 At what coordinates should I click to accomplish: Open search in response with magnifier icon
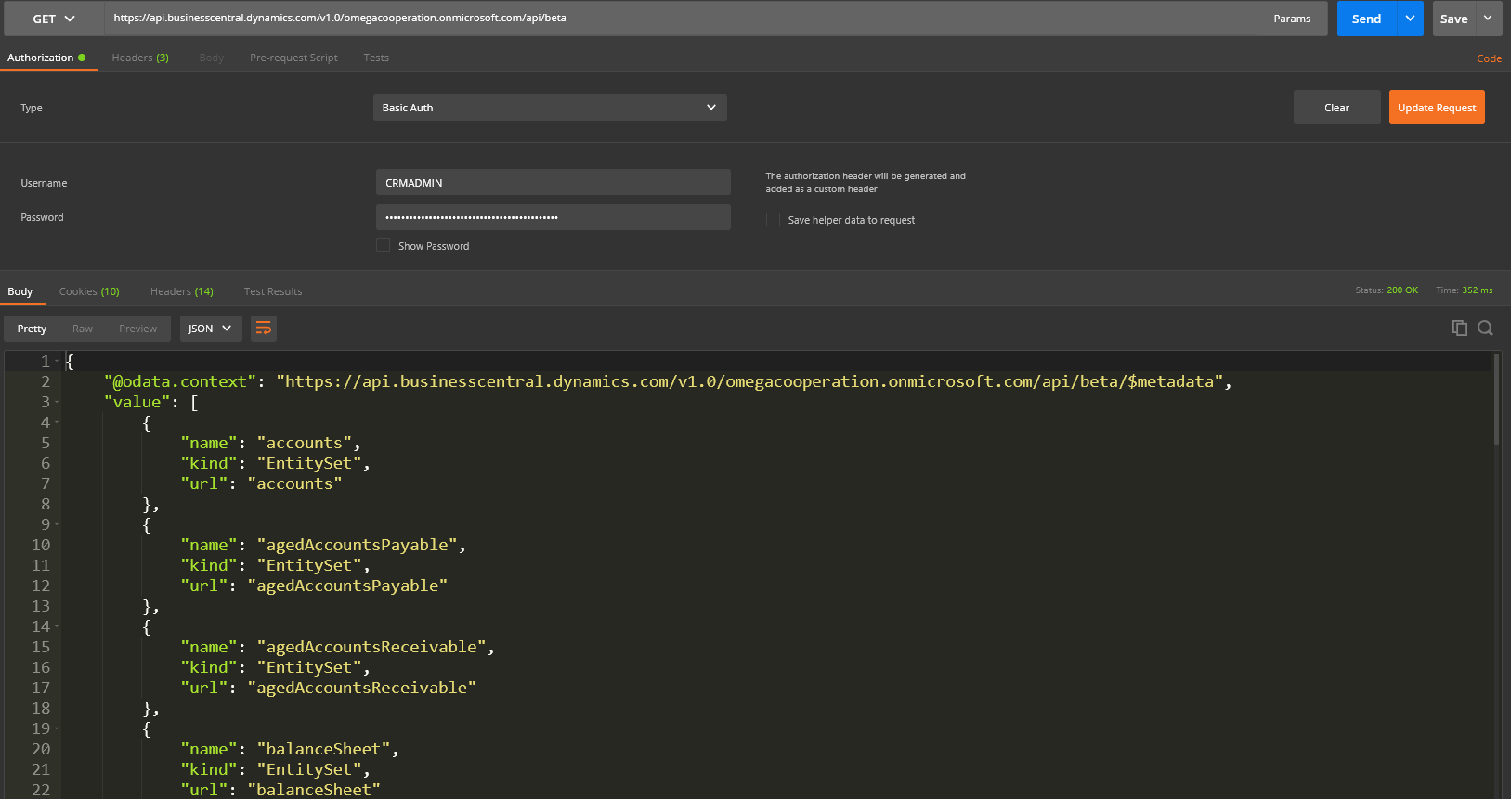click(x=1485, y=328)
